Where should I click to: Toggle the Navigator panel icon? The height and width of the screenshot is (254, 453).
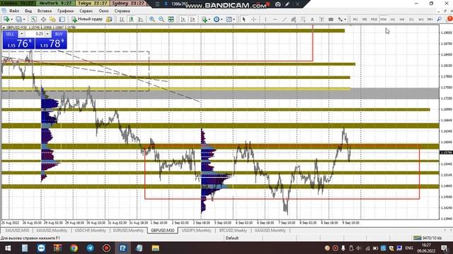pyautogui.click(x=52, y=19)
